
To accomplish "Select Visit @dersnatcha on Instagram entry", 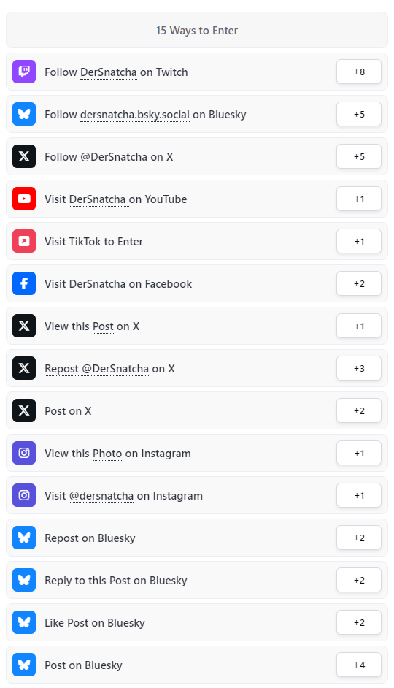I will point(197,495).
